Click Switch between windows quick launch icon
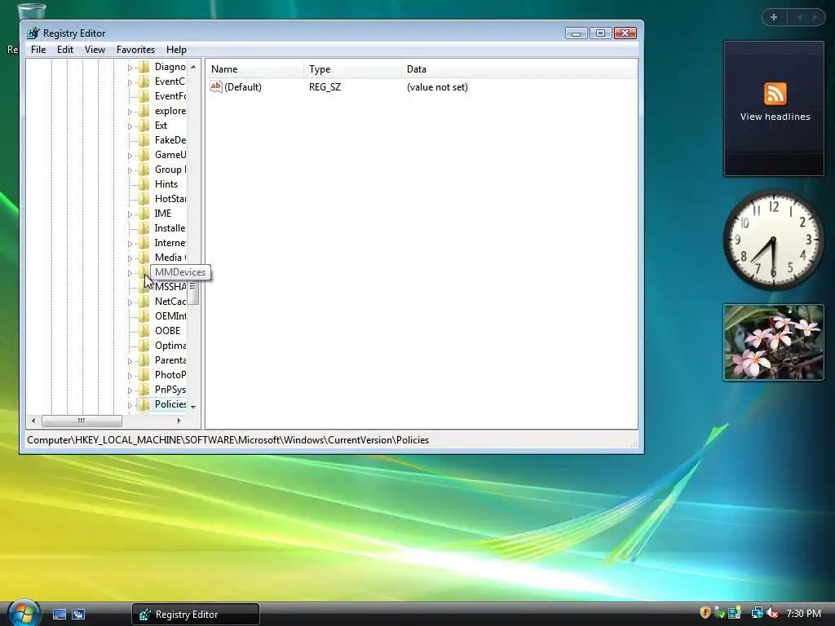 (x=78, y=615)
